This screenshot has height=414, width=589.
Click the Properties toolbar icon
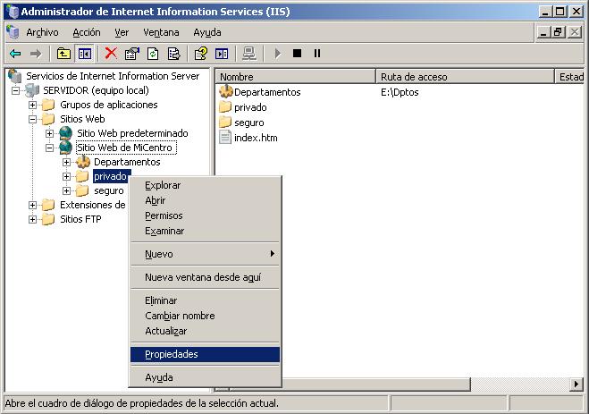pyautogui.click(x=132, y=54)
